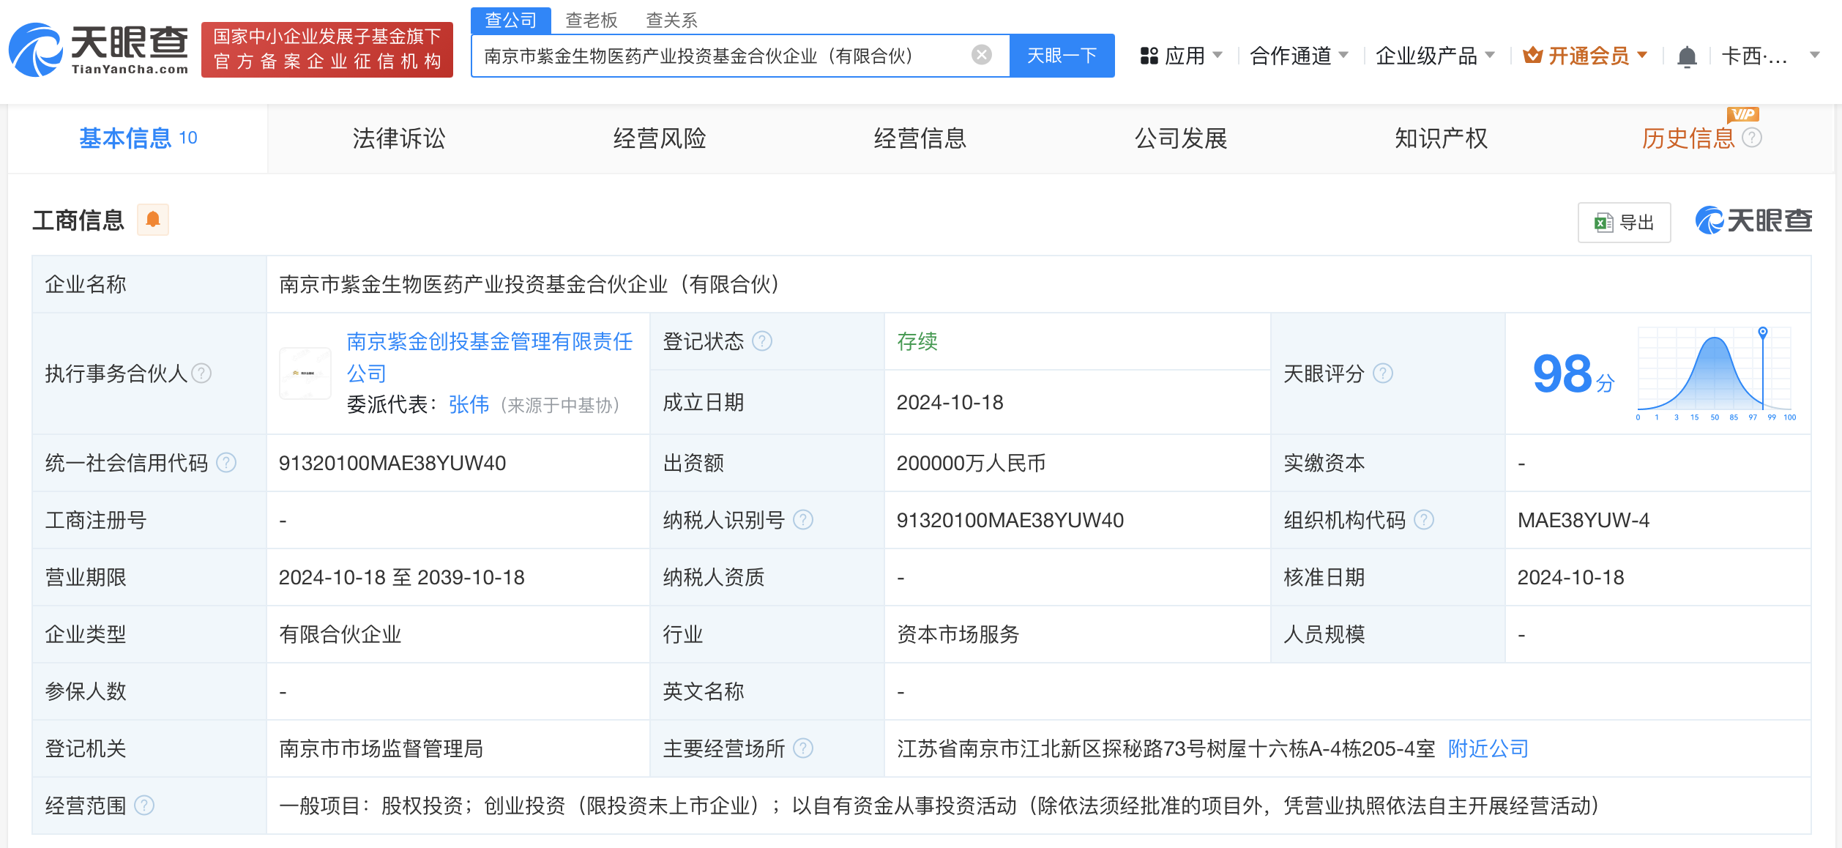Click help icon beside 经营范围
Screen dimensions: 1842x848
click(x=145, y=806)
